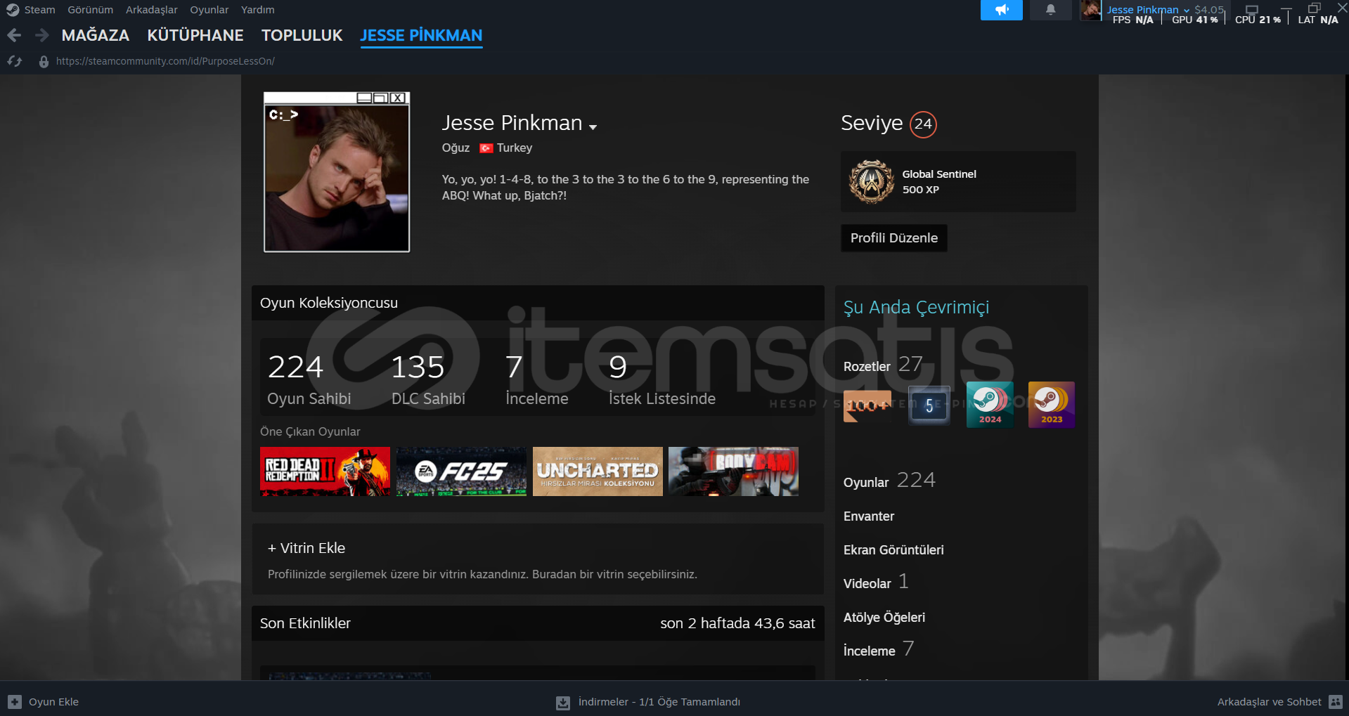
Task: Open announcements via megaphone icon
Action: [1002, 10]
